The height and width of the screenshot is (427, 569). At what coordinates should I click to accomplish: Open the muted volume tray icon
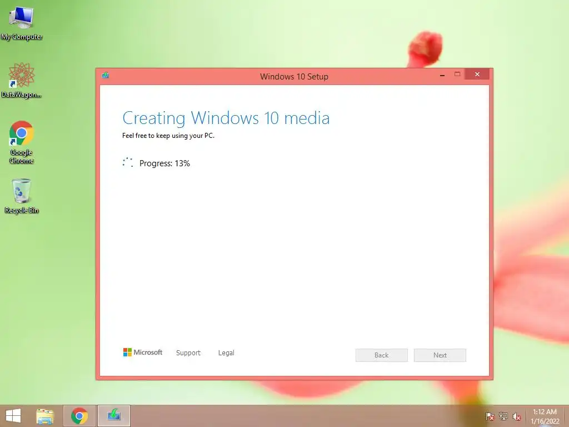(x=516, y=416)
